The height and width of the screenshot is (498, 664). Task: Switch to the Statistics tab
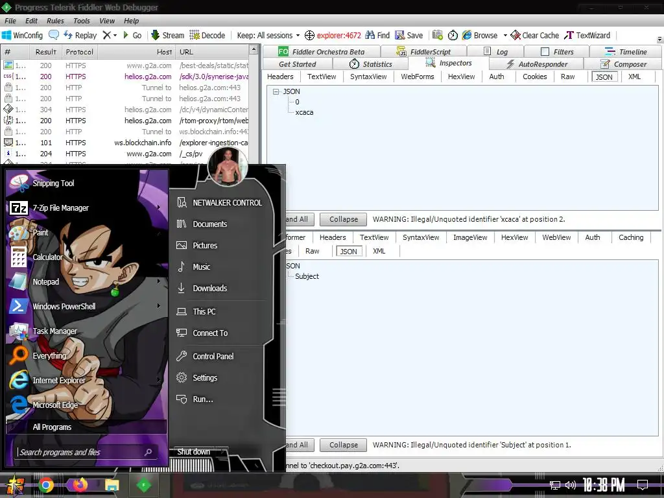[370, 64]
